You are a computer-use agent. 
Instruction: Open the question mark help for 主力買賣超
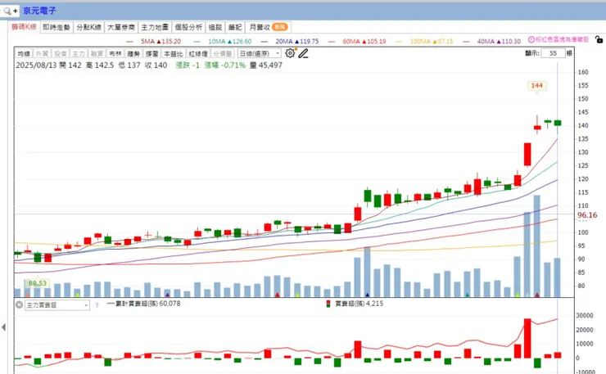[x=97, y=305]
